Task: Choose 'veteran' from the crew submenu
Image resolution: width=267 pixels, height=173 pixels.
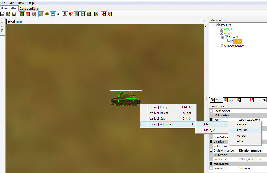Action: 242,136
